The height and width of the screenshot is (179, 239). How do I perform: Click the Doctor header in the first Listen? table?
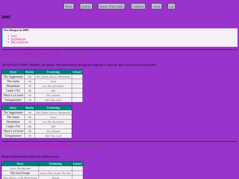[30, 72]
